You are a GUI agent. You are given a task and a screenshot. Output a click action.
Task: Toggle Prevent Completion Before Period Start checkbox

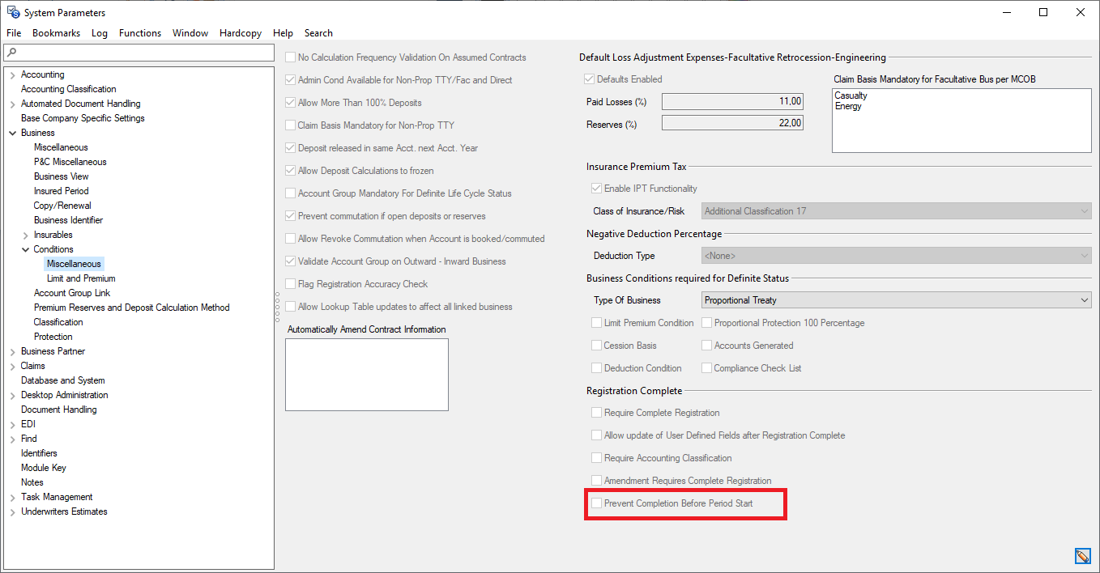(597, 503)
